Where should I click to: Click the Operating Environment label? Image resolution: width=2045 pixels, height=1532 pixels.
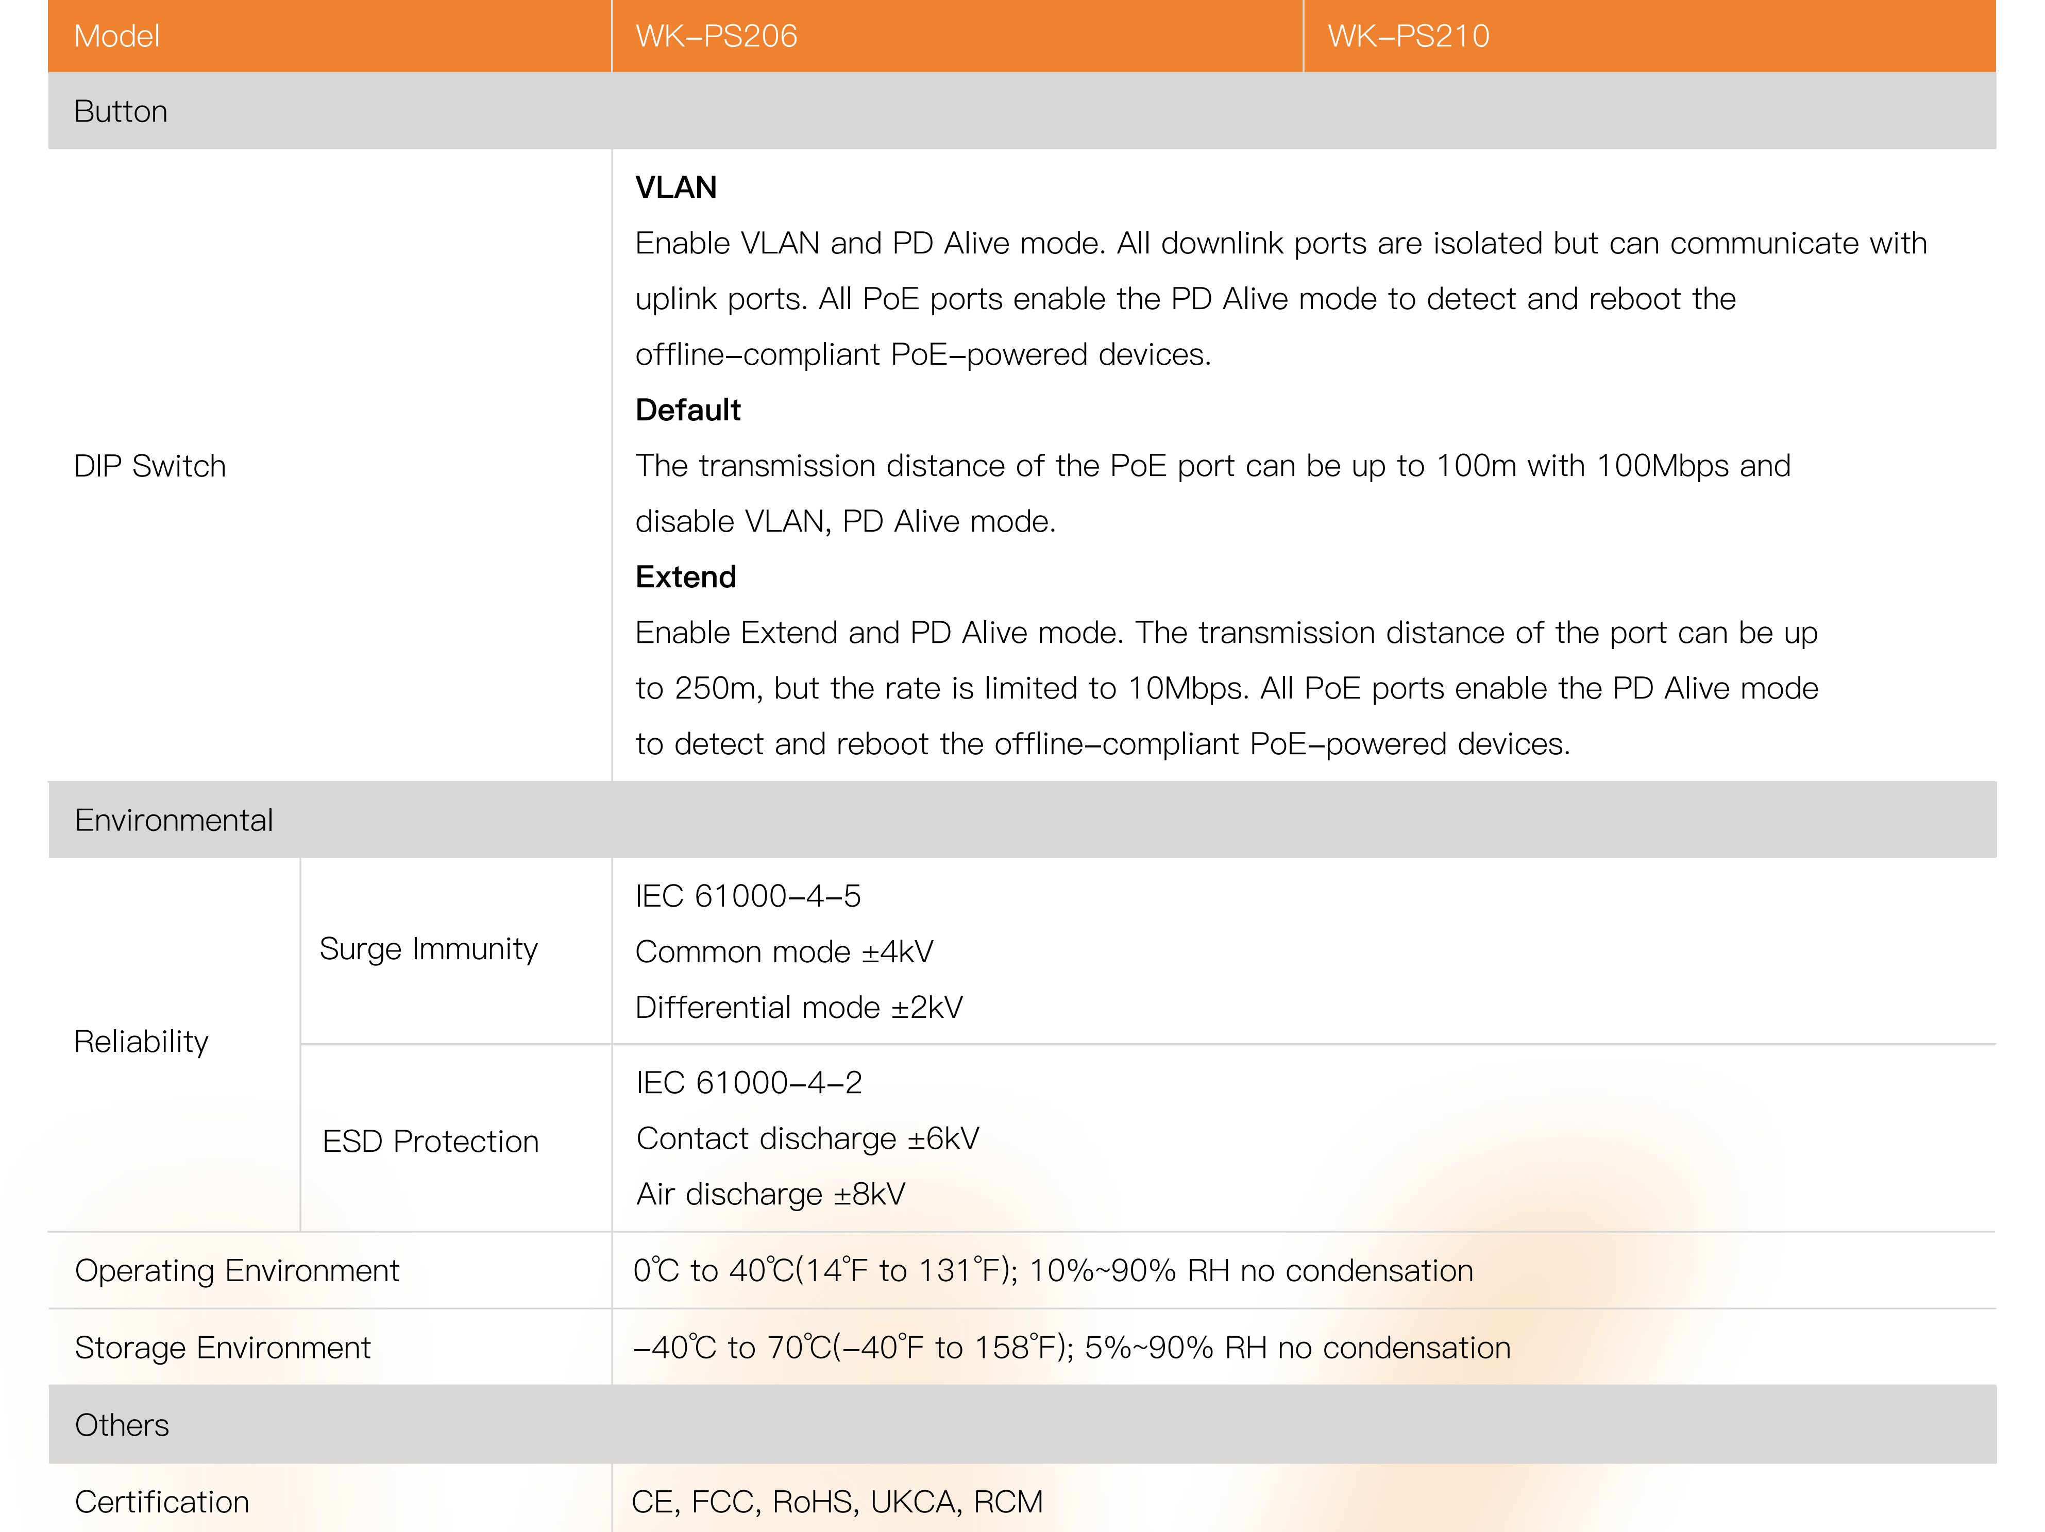(x=236, y=1269)
